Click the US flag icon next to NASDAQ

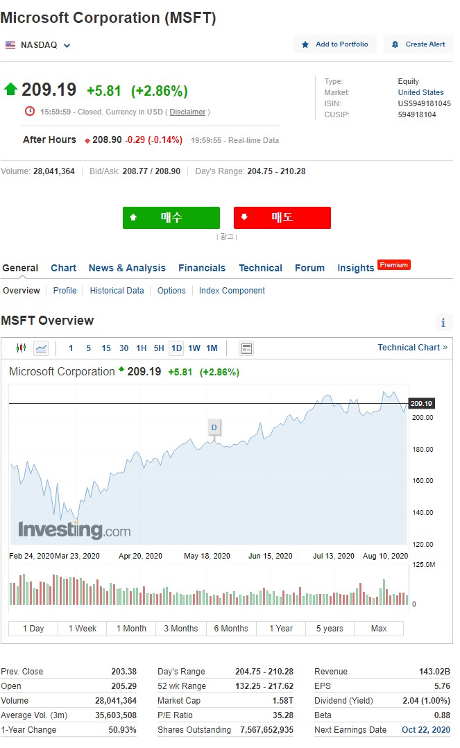pyautogui.click(x=10, y=45)
